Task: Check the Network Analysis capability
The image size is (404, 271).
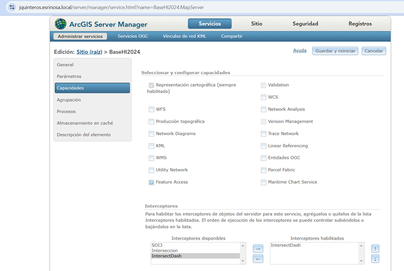Action: click(263, 110)
